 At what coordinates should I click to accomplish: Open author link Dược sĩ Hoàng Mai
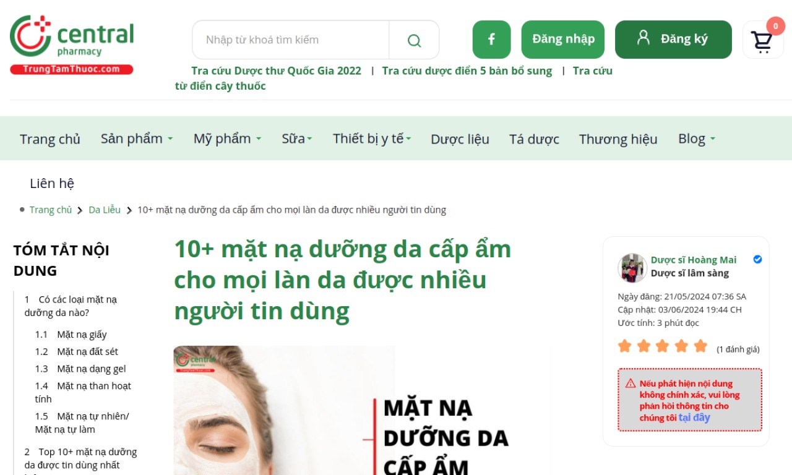click(x=694, y=260)
